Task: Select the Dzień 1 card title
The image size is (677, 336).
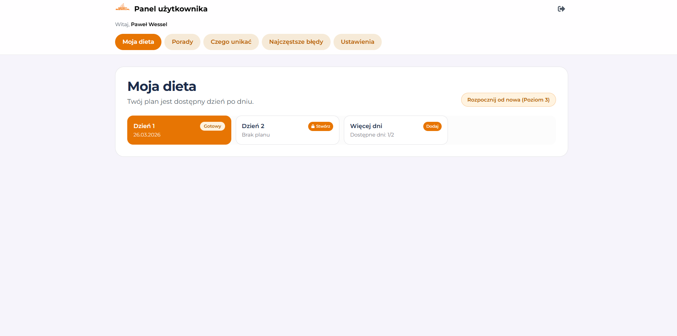Action: coord(144,126)
